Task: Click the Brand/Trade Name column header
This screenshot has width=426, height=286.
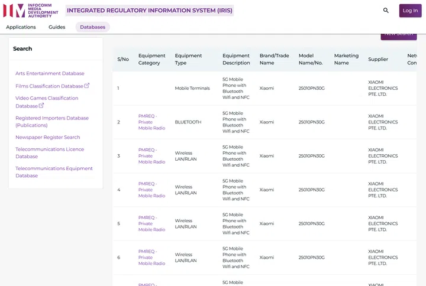Action: coord(274,59)
